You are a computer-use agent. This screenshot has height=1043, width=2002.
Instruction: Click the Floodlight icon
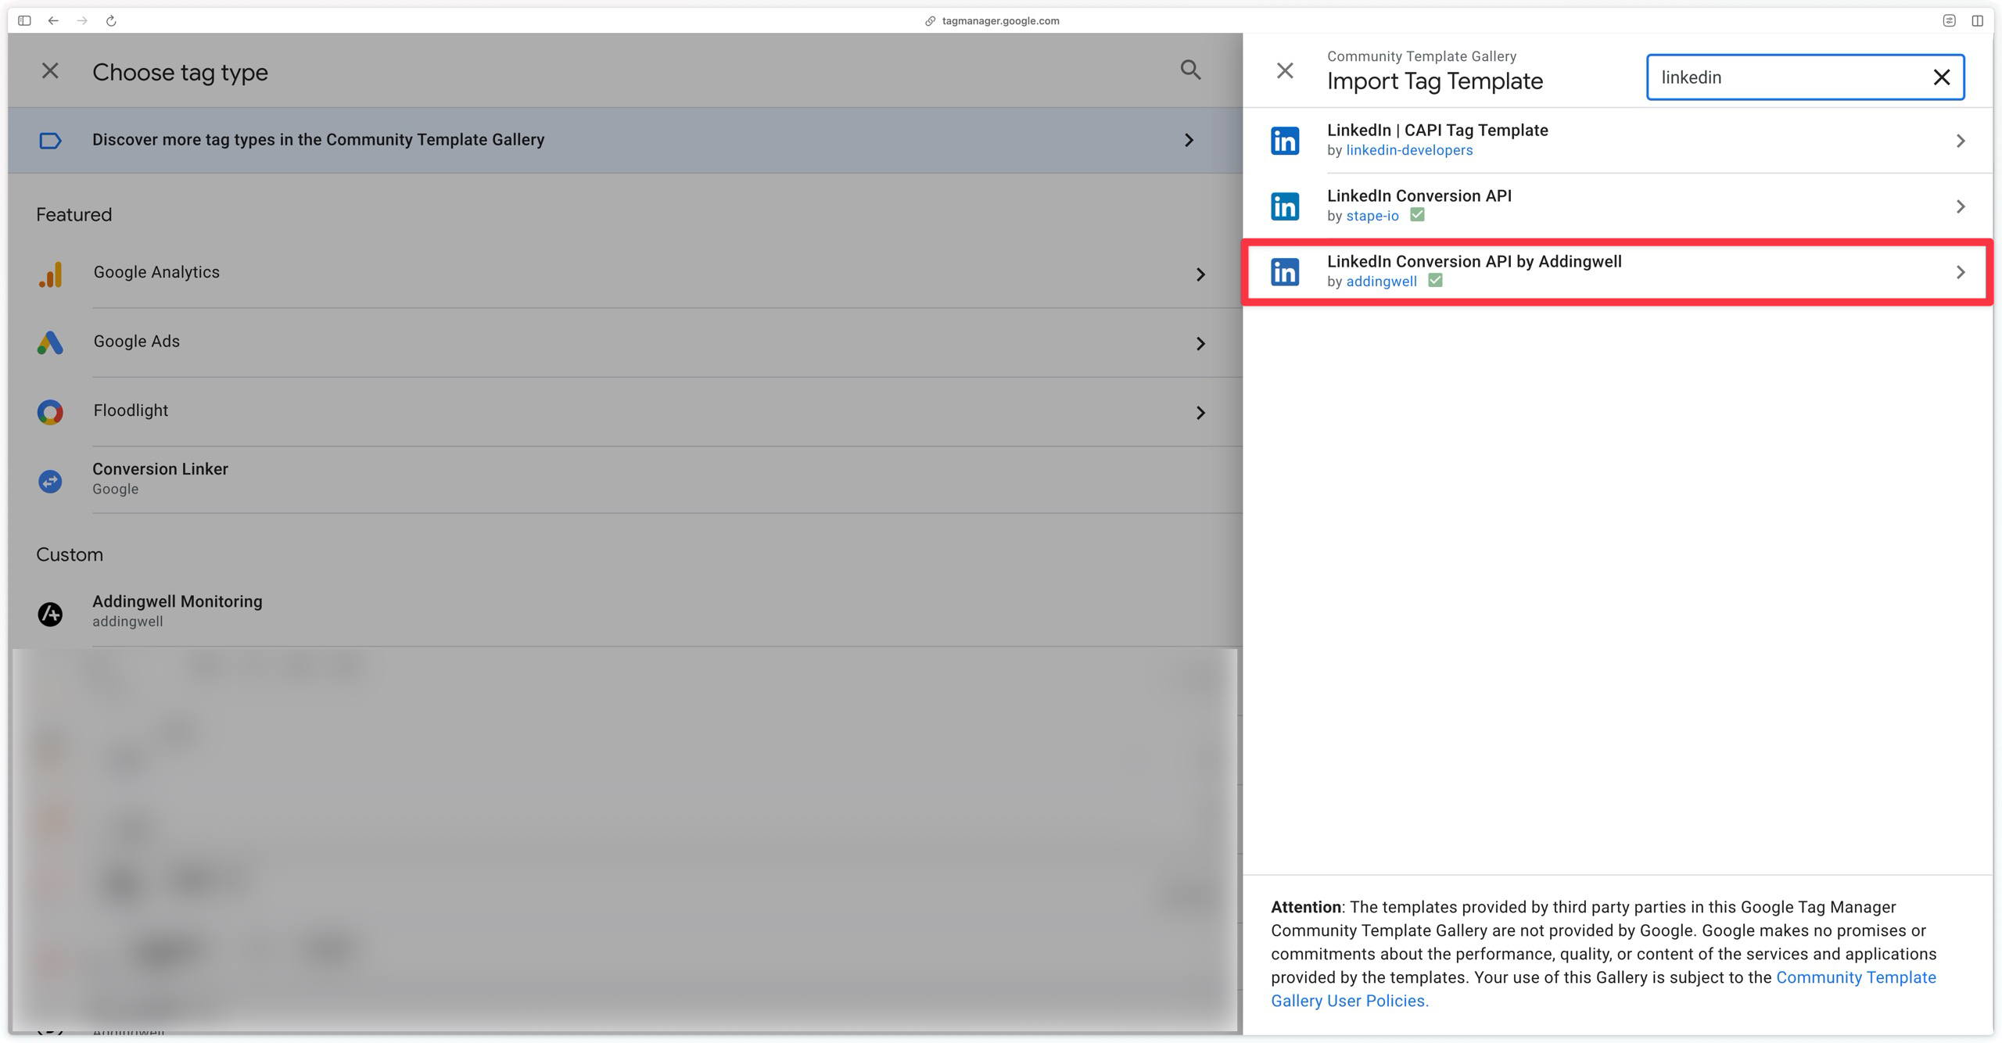click(x=50, y=412)
